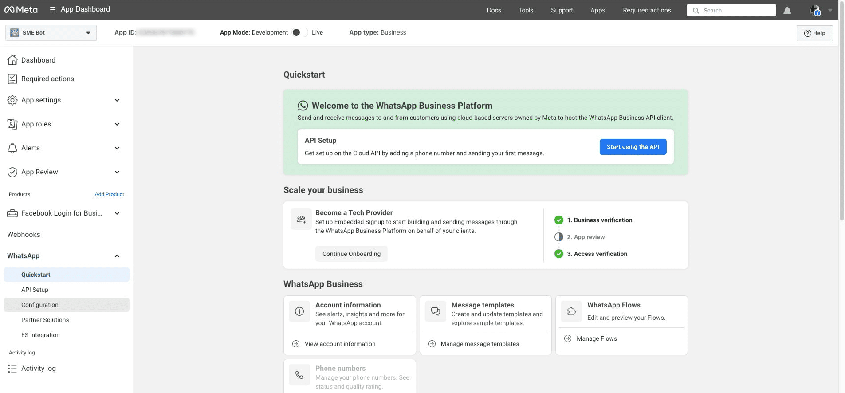Click the App Dashboard title

pyautogui.click(x=85, y=9)
